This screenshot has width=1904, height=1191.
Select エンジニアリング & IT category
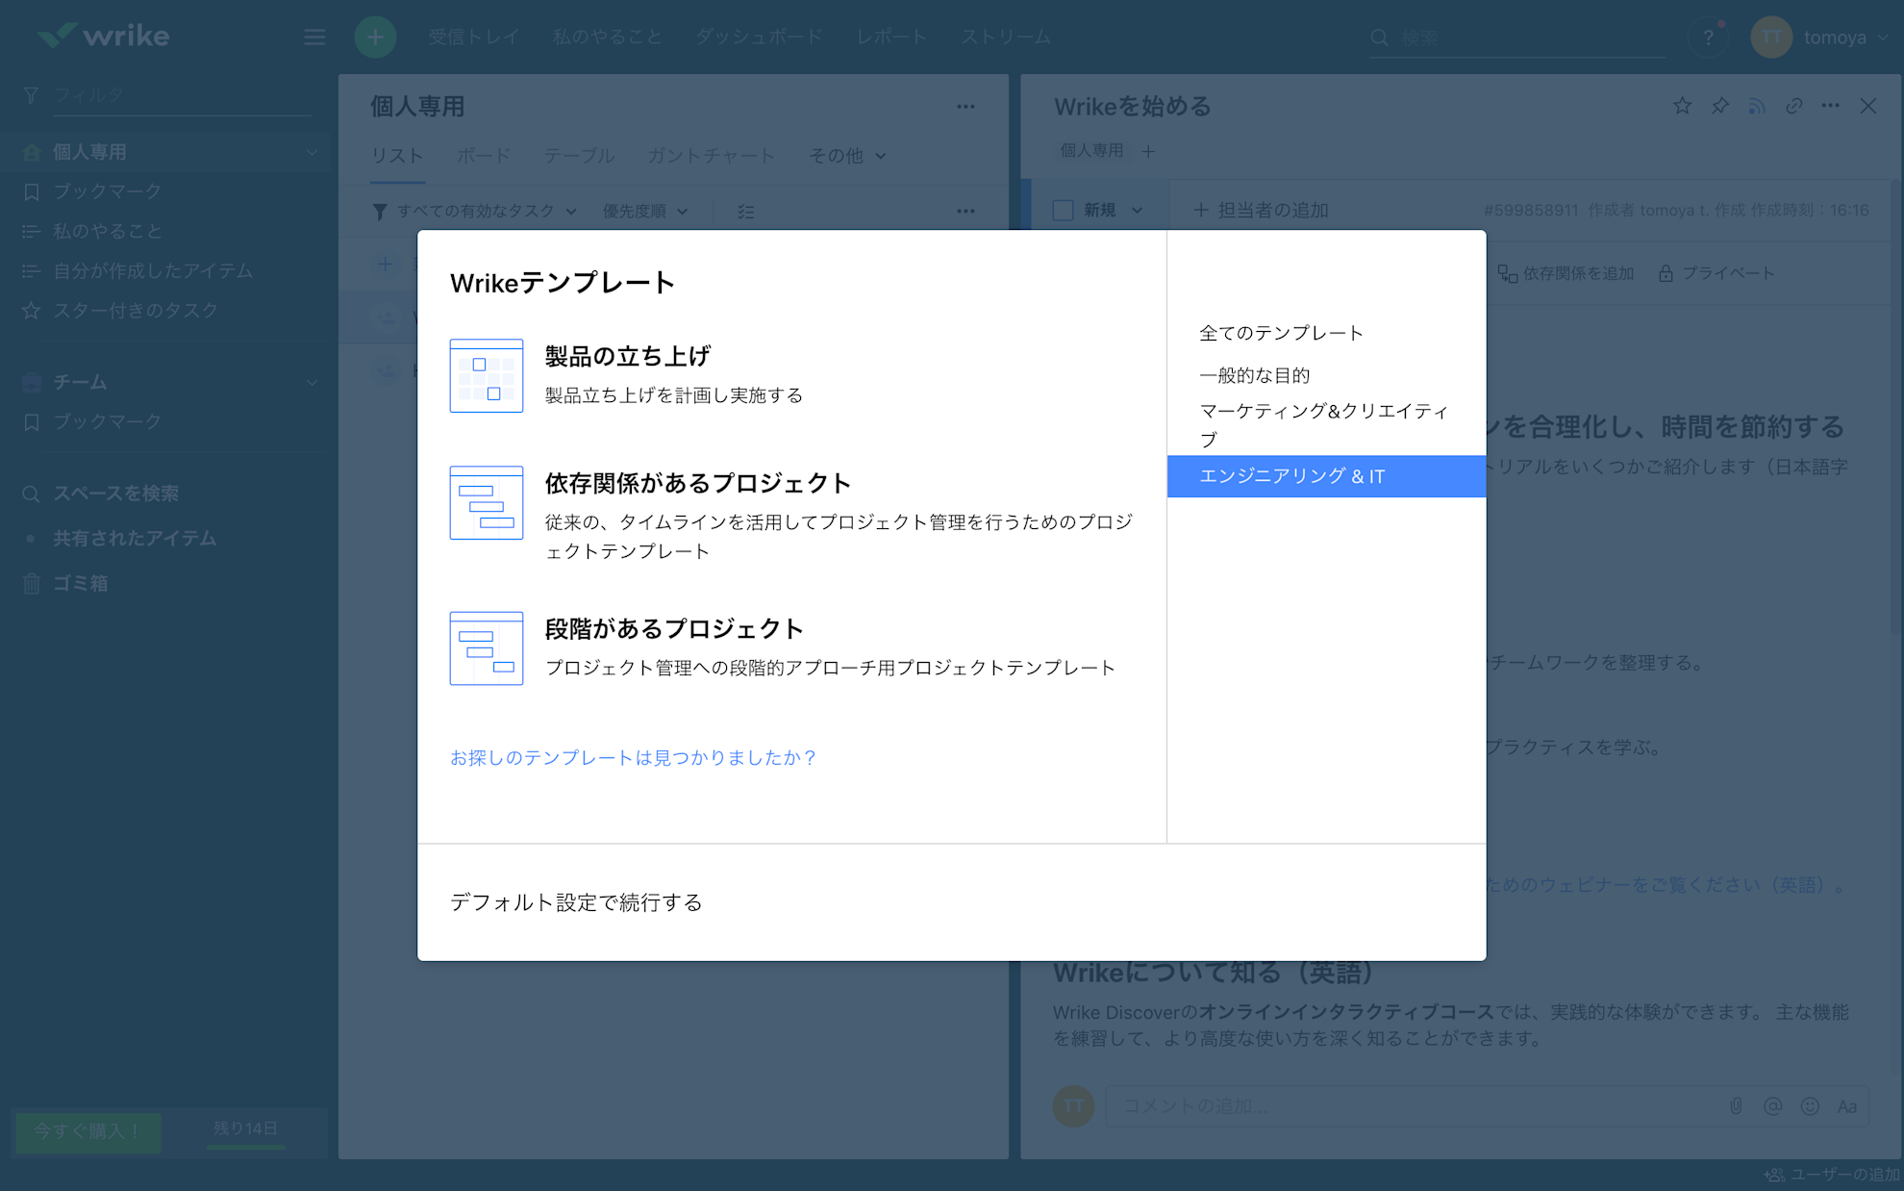[x=1326, y=476]
